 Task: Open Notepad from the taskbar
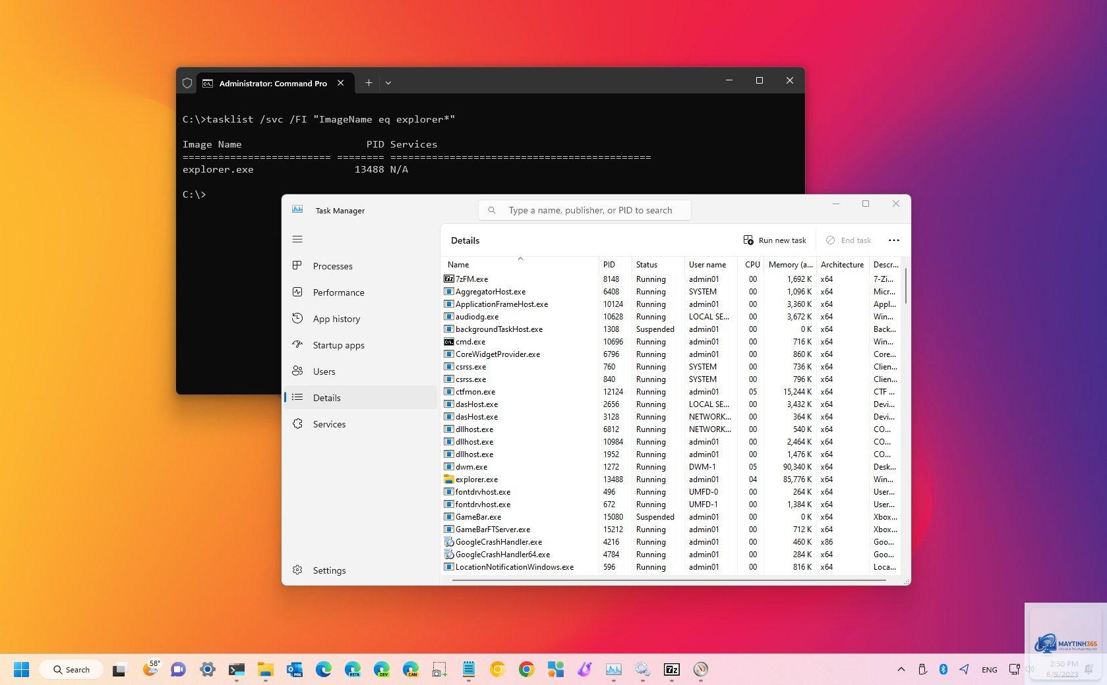coord(469,669)
